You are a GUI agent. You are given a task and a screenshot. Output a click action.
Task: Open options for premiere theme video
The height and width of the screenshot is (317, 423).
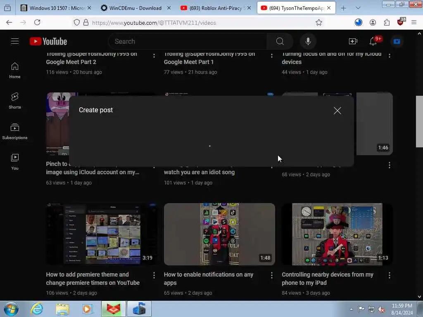pyautogui.click(x=154, y=275)
